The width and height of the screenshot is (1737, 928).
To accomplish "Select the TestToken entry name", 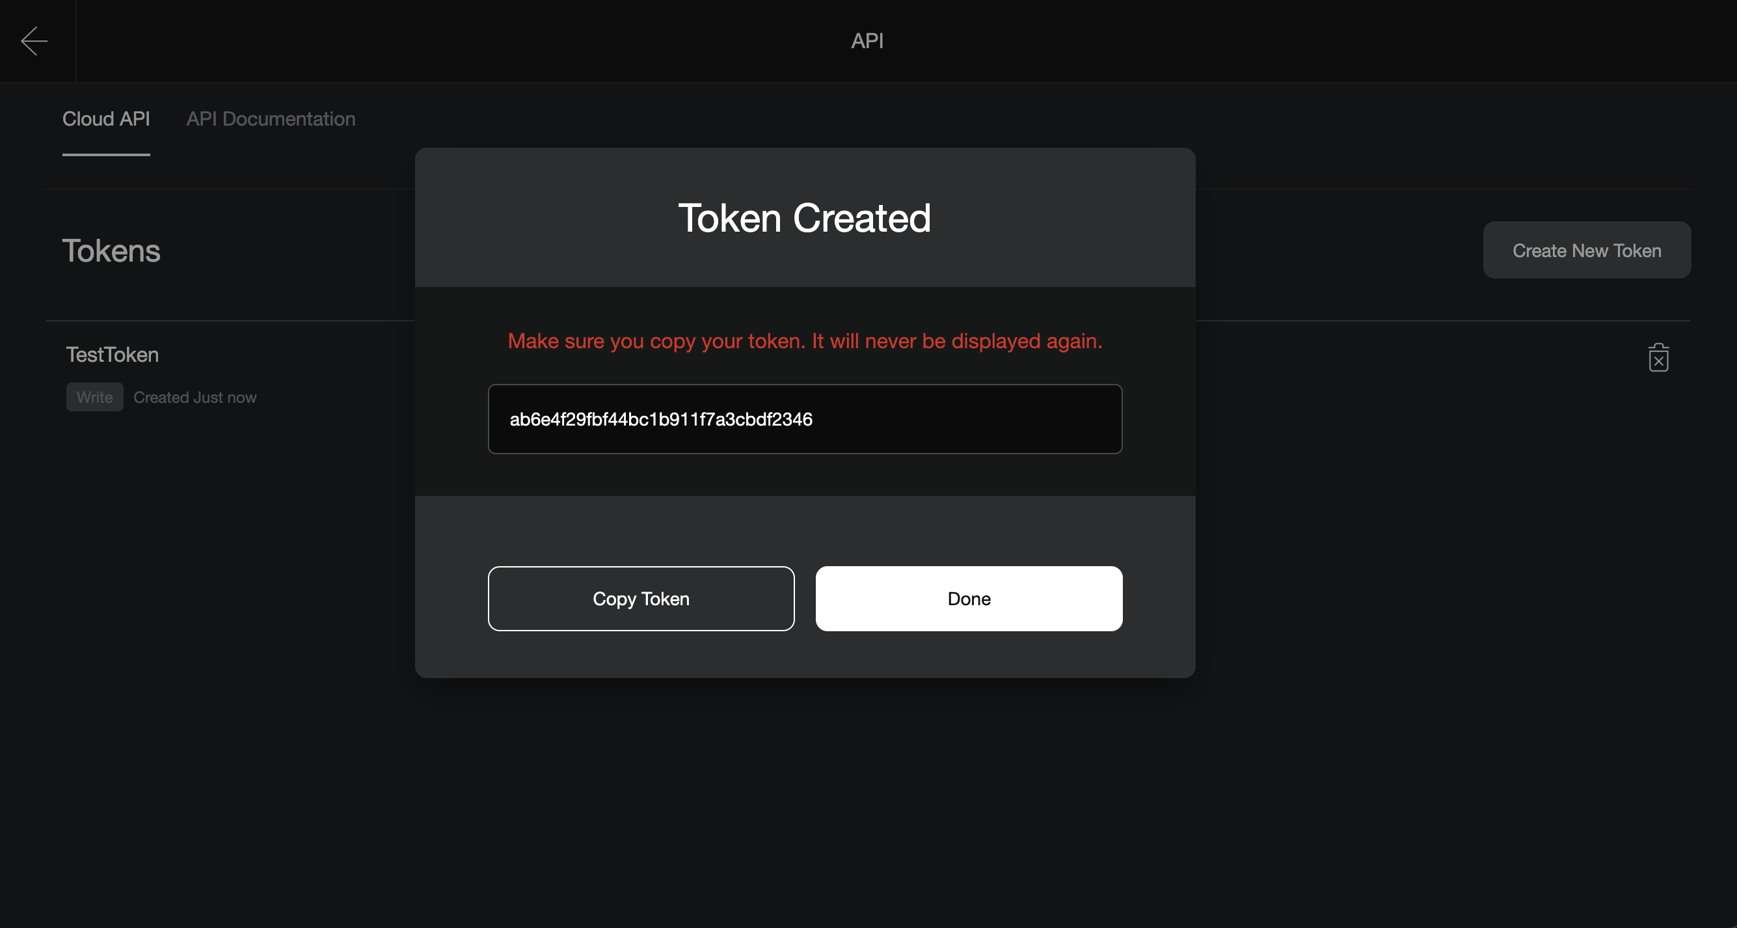I will click(x=113, y=355).
